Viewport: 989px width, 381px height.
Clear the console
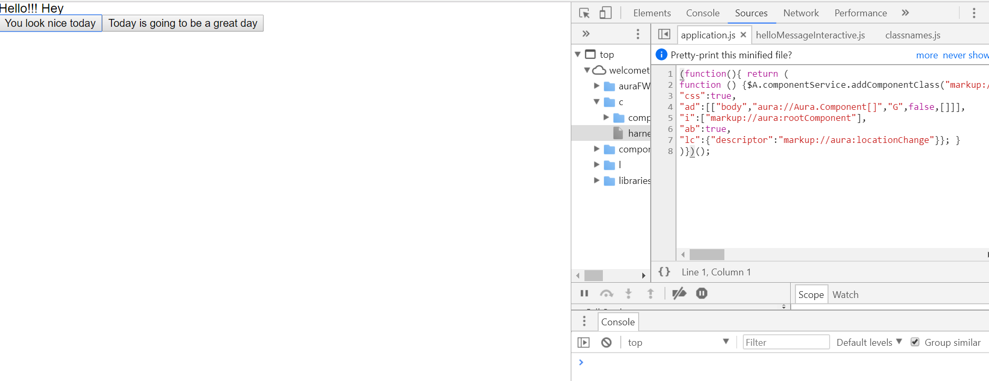click(607, 343)
